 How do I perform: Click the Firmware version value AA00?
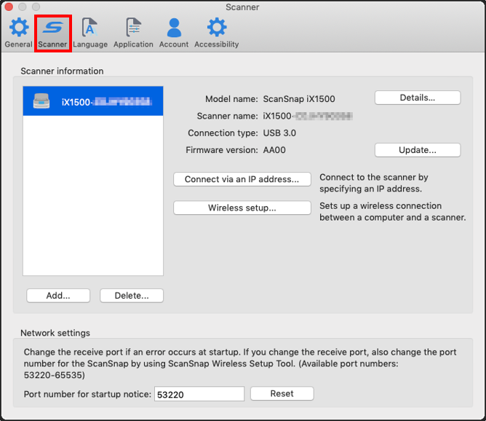[x=274, y=150]
